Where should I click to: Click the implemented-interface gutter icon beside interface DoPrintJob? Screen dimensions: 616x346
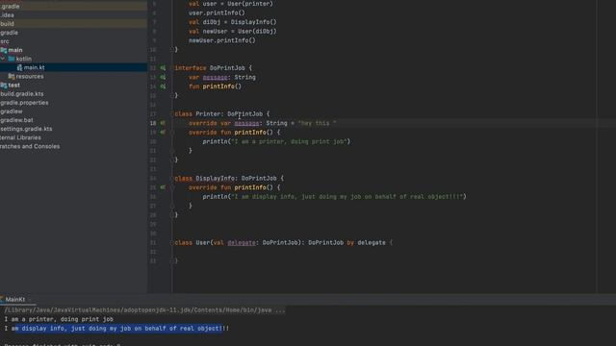[x=163, y=68]
